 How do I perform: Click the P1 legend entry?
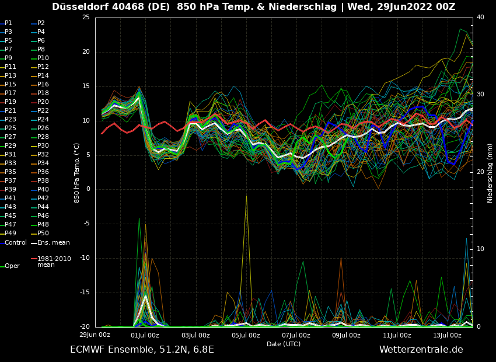(x=8, y=23)
